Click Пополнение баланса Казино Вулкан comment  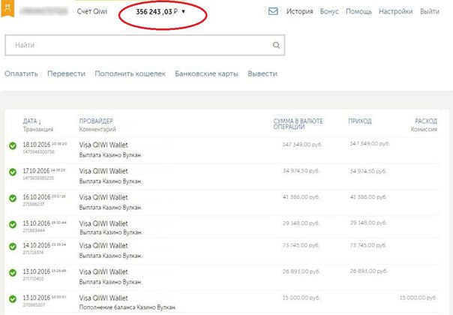[127, 307]
